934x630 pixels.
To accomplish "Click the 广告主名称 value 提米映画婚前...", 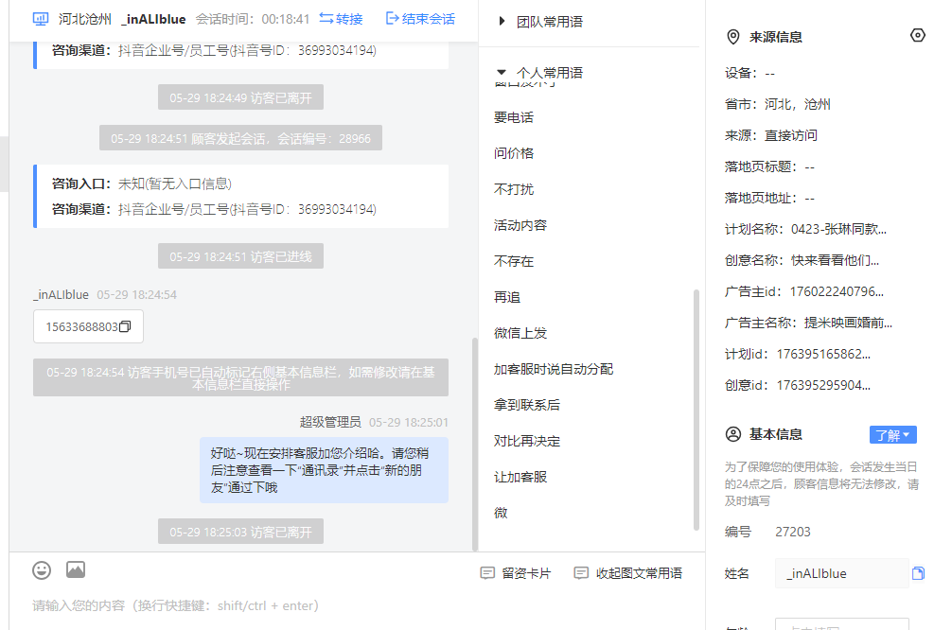I will pyautogui.click(x=848, y=323).
